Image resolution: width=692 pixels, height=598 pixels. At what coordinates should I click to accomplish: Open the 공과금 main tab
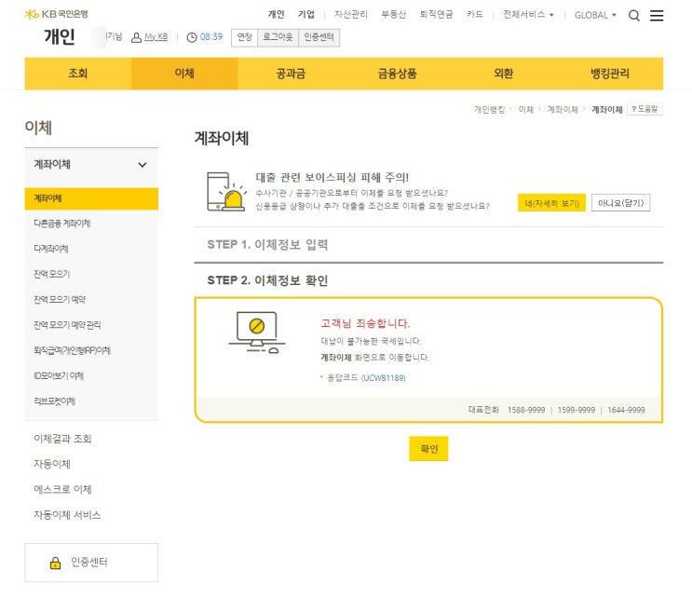(x=291, y=74)
